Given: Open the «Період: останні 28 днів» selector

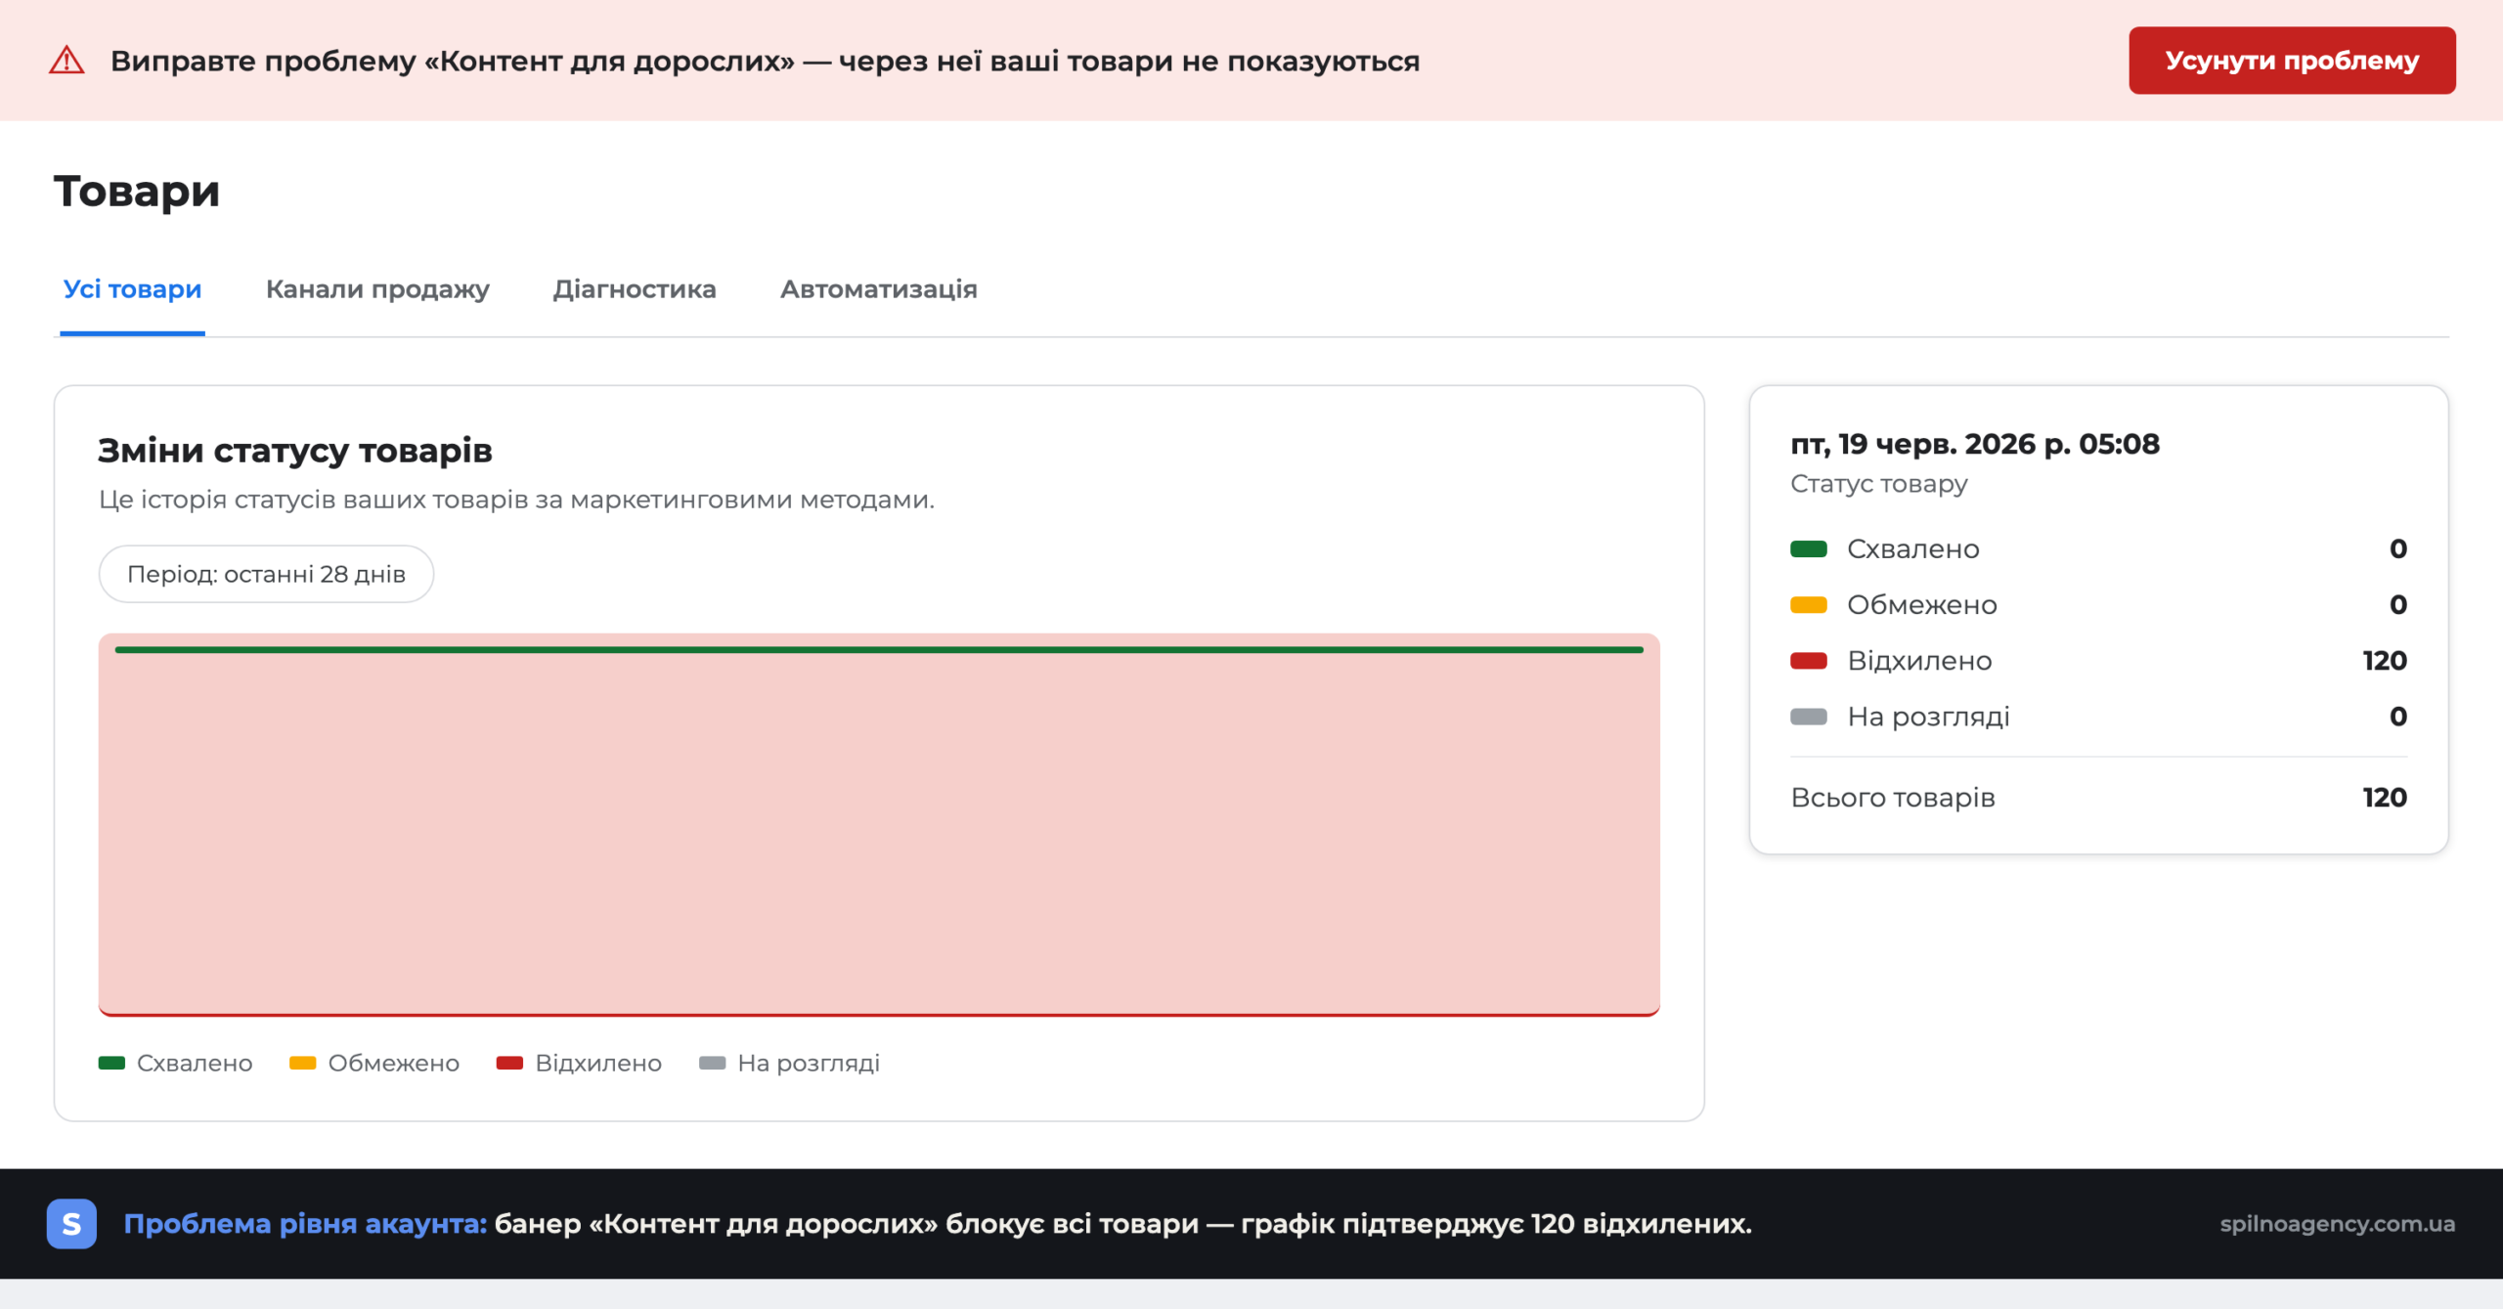Looking at the screenshot, I should click(266, 574).
